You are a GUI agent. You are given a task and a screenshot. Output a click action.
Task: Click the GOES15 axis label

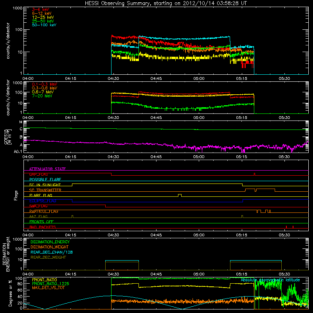[8, 137]
